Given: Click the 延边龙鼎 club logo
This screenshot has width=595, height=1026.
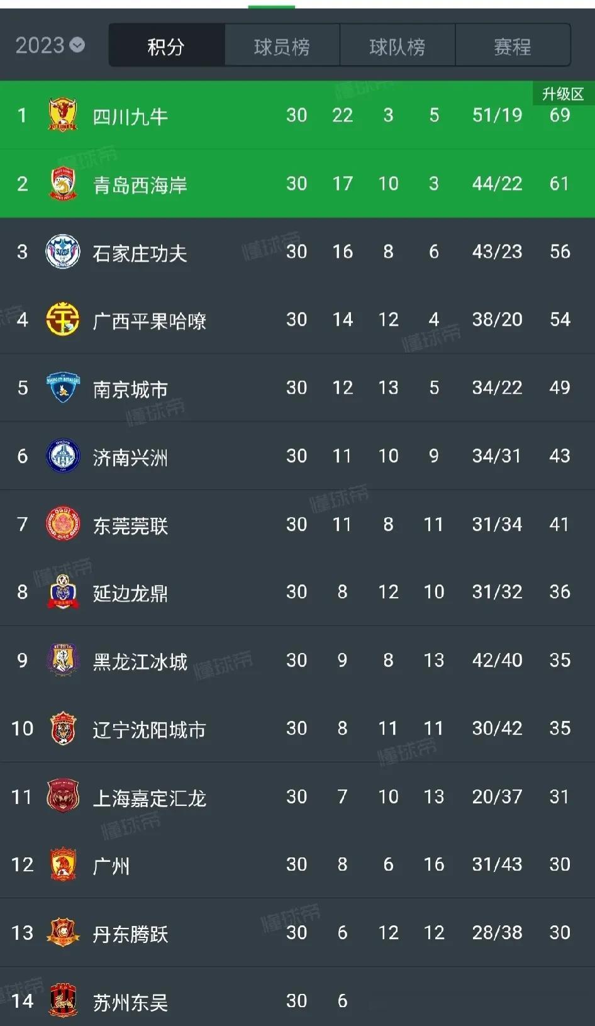Looking at the screenshot, I should pos(62,592).
